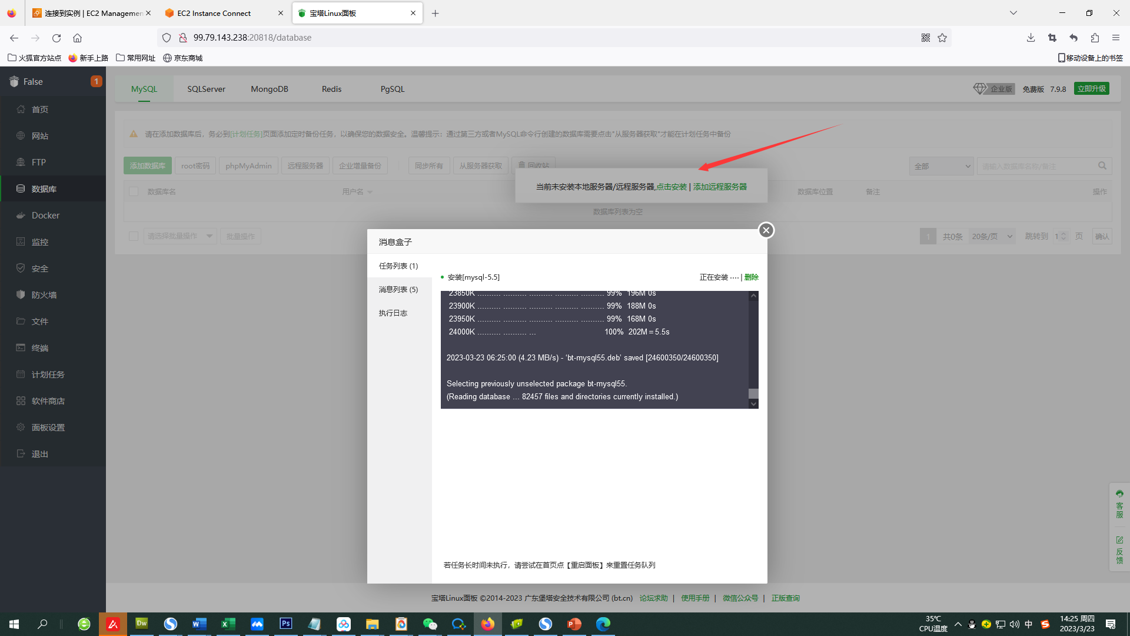Click the database search magnifier icon

click(1102, 166)
